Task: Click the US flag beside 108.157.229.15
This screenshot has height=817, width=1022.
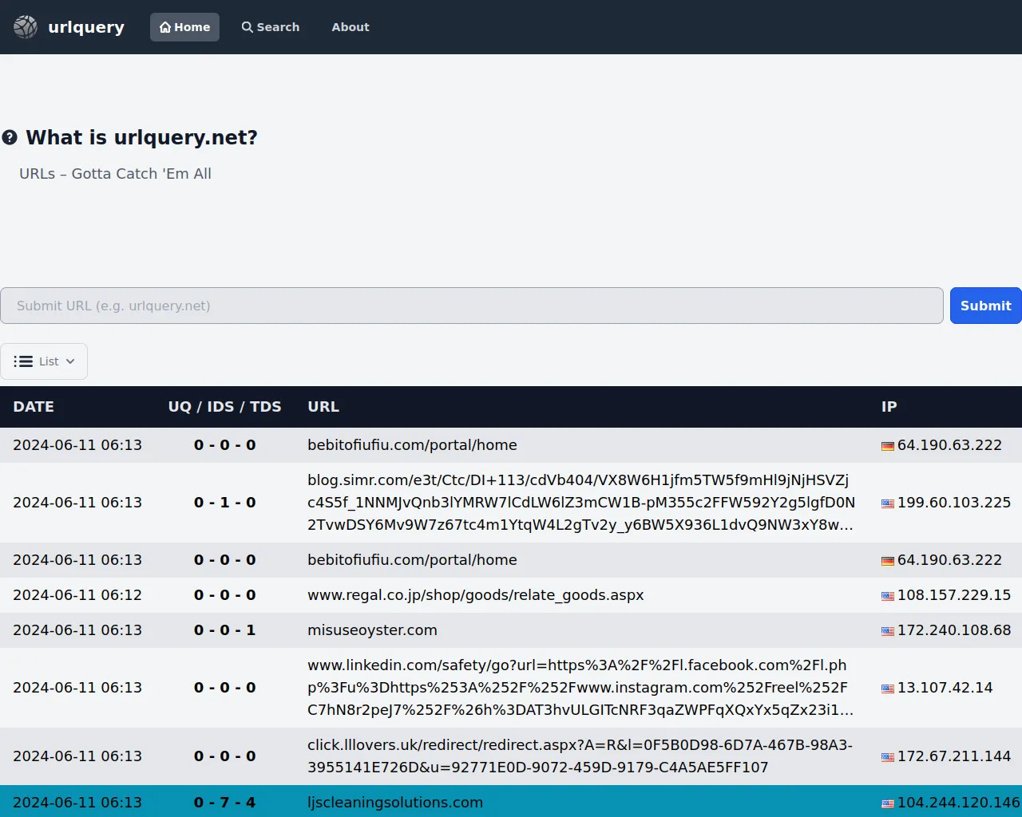Action: [x=887, y=596]
